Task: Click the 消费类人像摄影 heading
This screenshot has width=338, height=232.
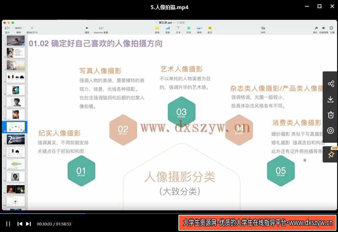Action: click(297, 123)
